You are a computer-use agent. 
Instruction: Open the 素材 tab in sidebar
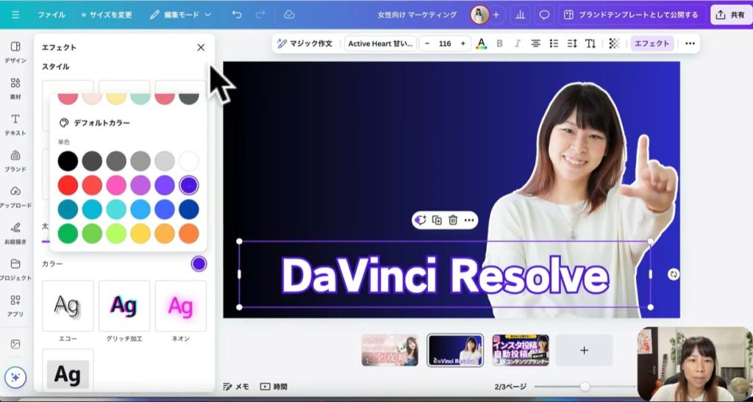point(15,87)
